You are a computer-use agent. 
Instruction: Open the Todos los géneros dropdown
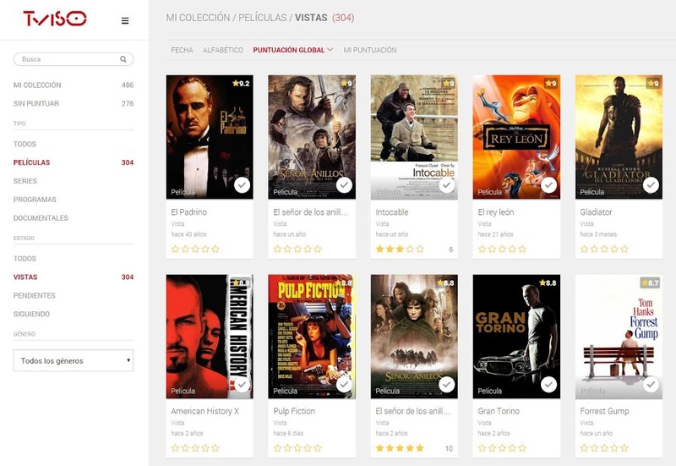74,361
